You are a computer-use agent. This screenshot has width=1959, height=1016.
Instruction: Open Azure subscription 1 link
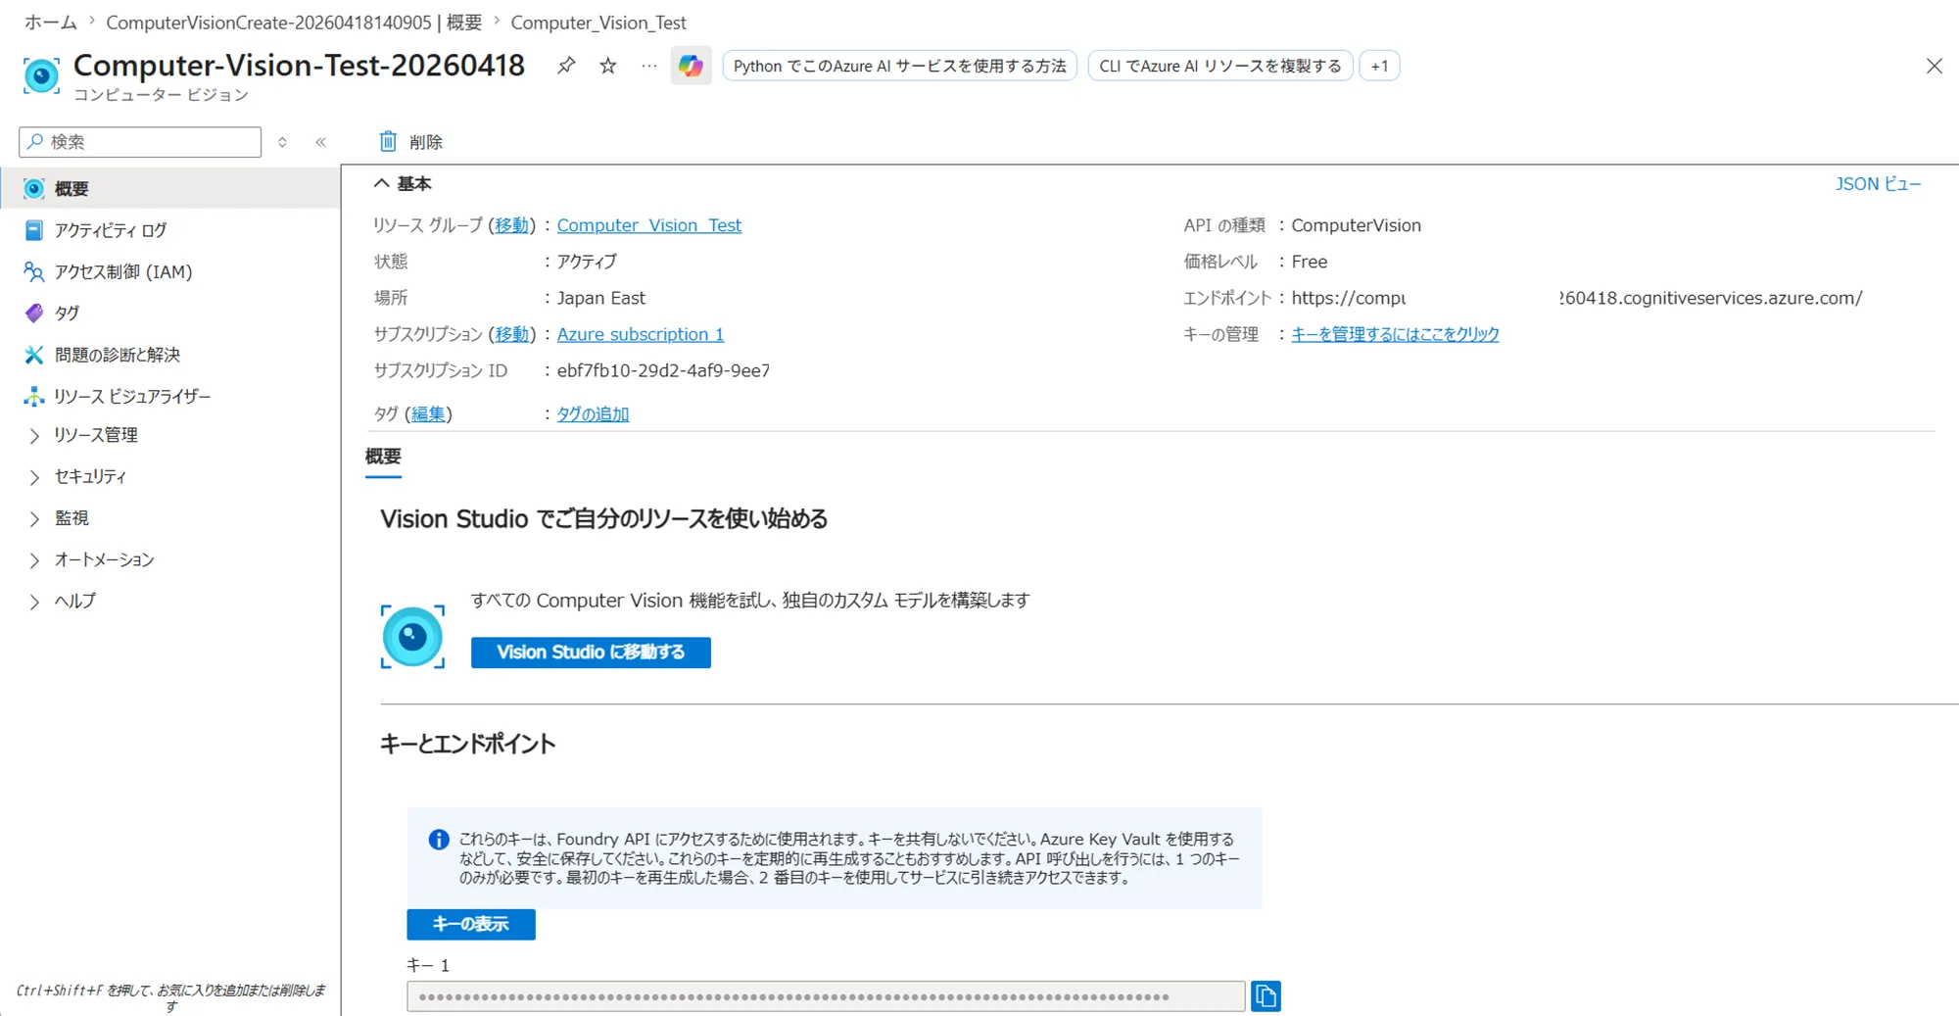(x=641, y=334)
